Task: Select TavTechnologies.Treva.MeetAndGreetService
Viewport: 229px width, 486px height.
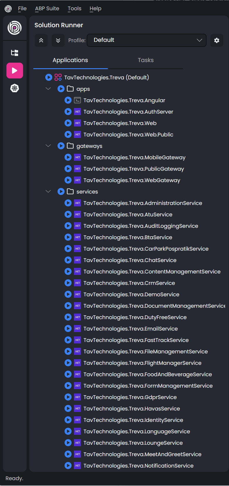Action: point(143,454)
